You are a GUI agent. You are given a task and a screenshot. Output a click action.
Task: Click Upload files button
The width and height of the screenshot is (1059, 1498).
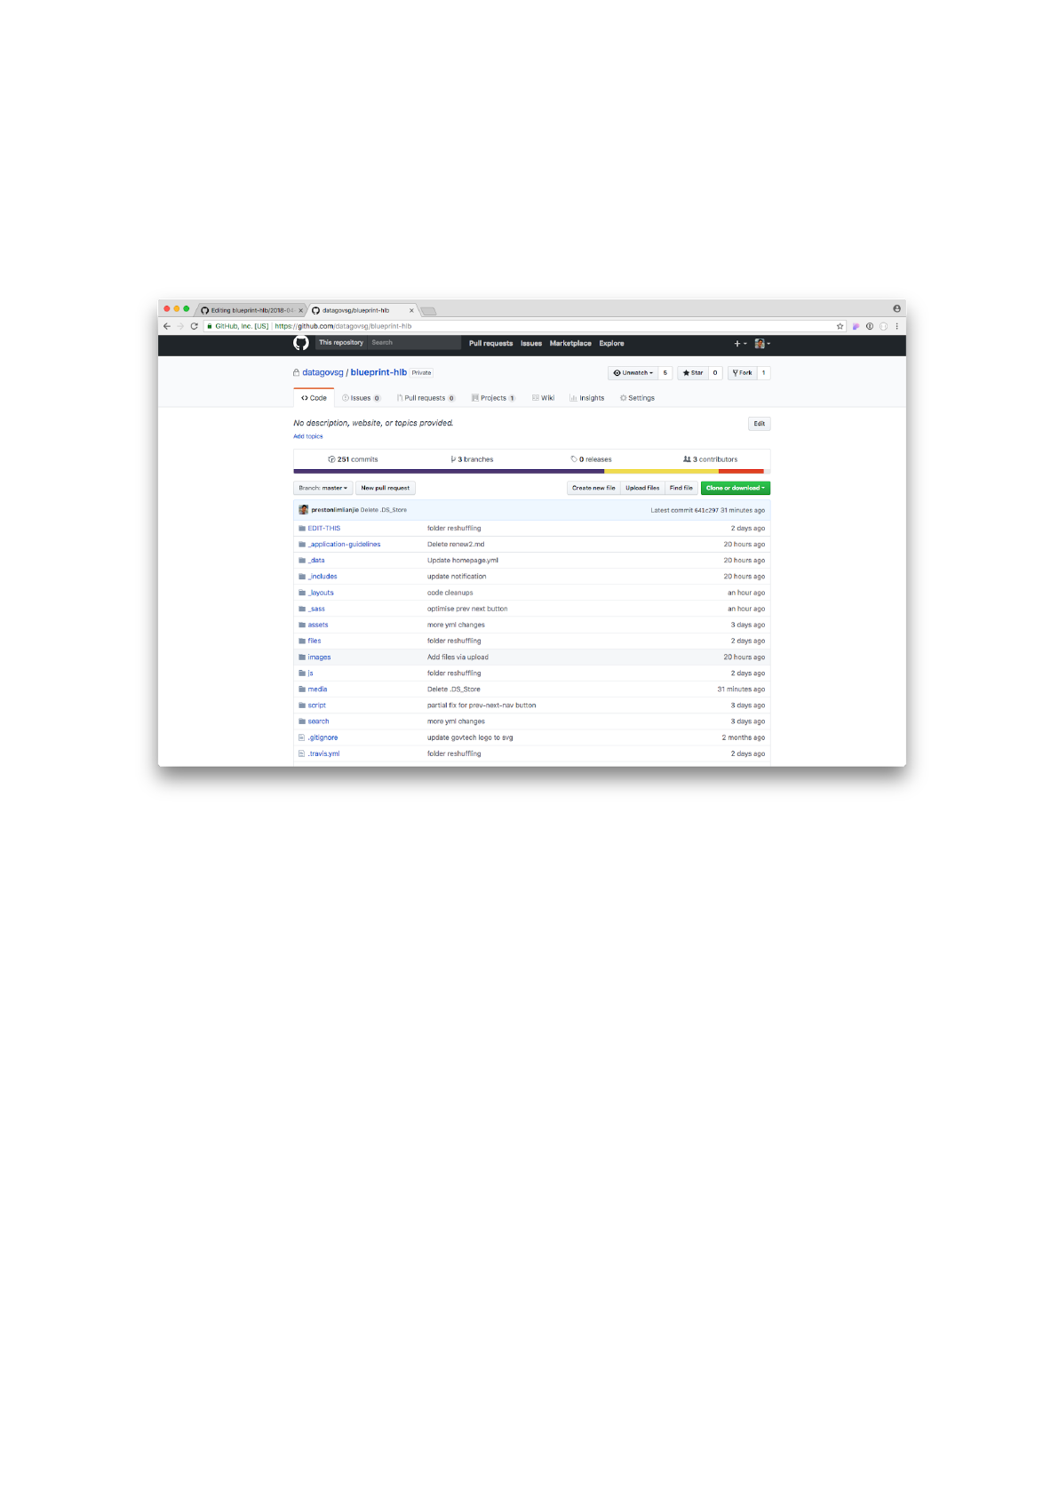(642, 488)
